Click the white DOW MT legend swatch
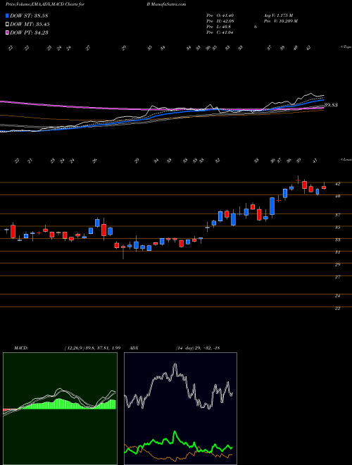 (7, 24)
